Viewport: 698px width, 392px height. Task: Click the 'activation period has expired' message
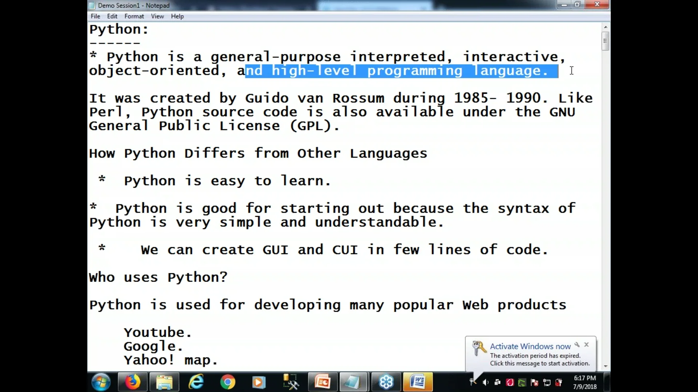click(x=535, y=356)
